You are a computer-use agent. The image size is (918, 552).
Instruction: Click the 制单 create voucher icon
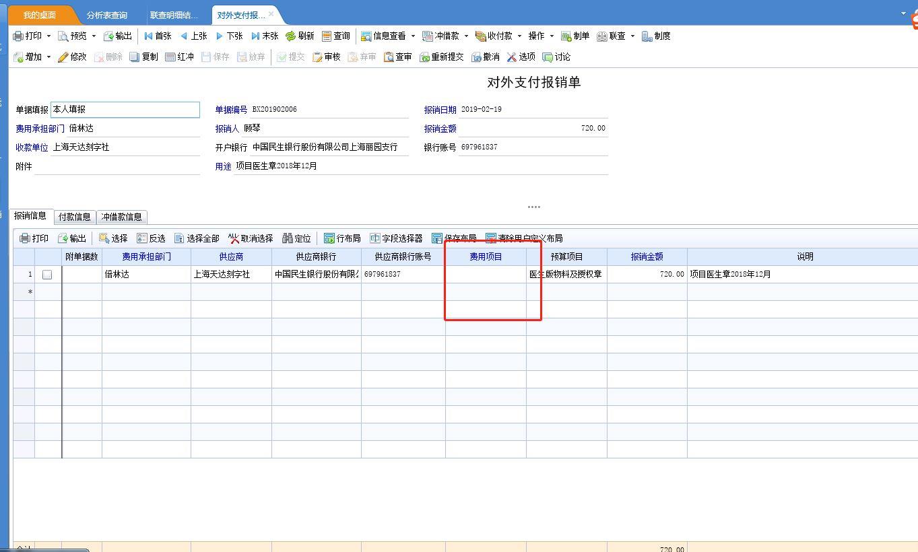[x=566, y=36]
